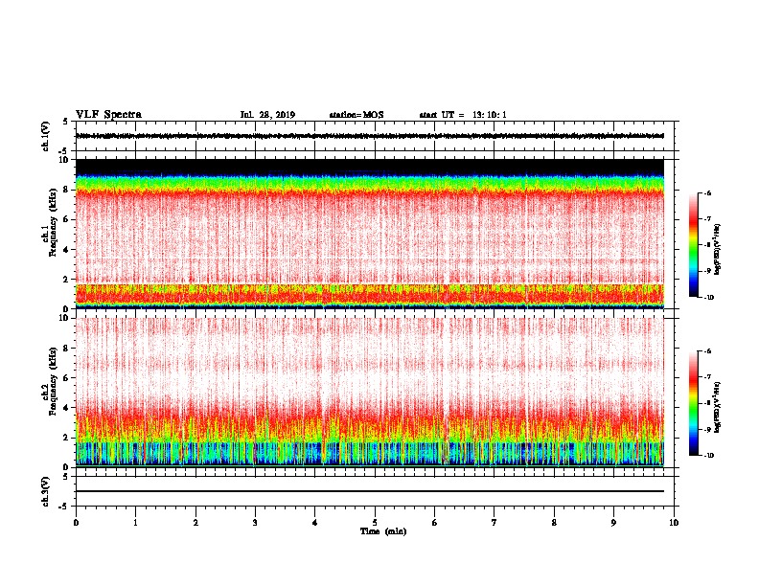Image resolution: width=759 pixels, height=586 pixels.
Task: Click the "6" kHz tick on ch.2 axis
Action: pyautogui.click(x=67, y=377)
